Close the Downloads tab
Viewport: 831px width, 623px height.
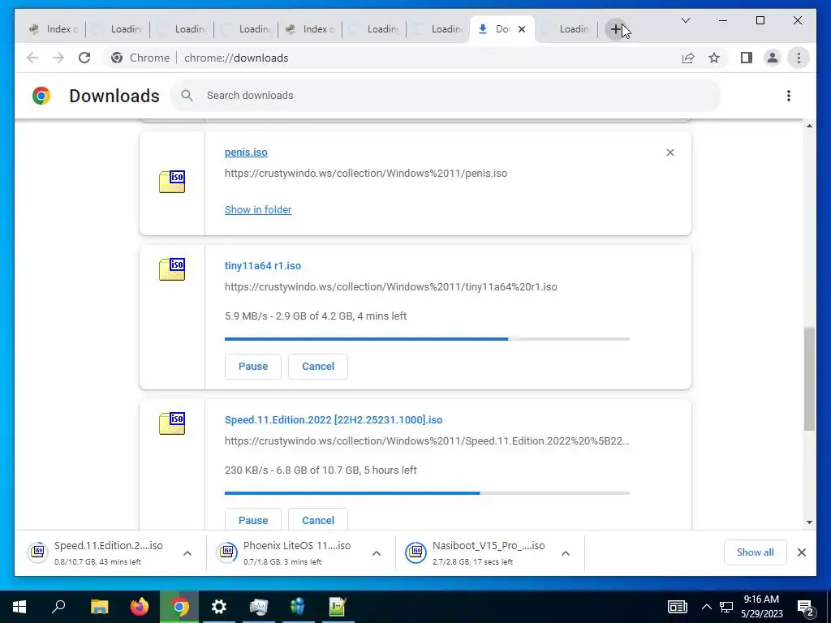pos(522,29)
